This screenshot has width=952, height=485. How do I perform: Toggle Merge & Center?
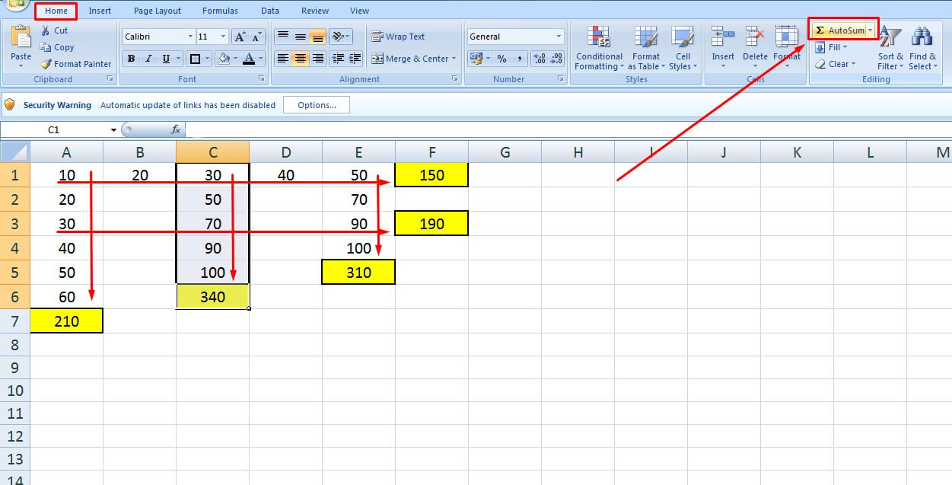(x=411, y=57)
